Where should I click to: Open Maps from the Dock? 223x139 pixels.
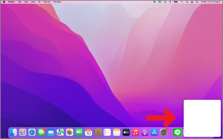point(60,132)
